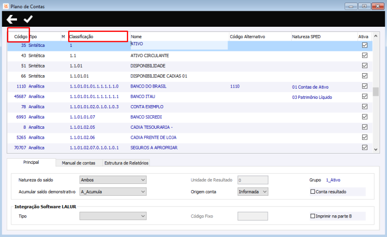Select the BANCO DO BRASIL account name
Image resolution: width=387 pixels, height=237 pixels.
(x=148, y=86)
